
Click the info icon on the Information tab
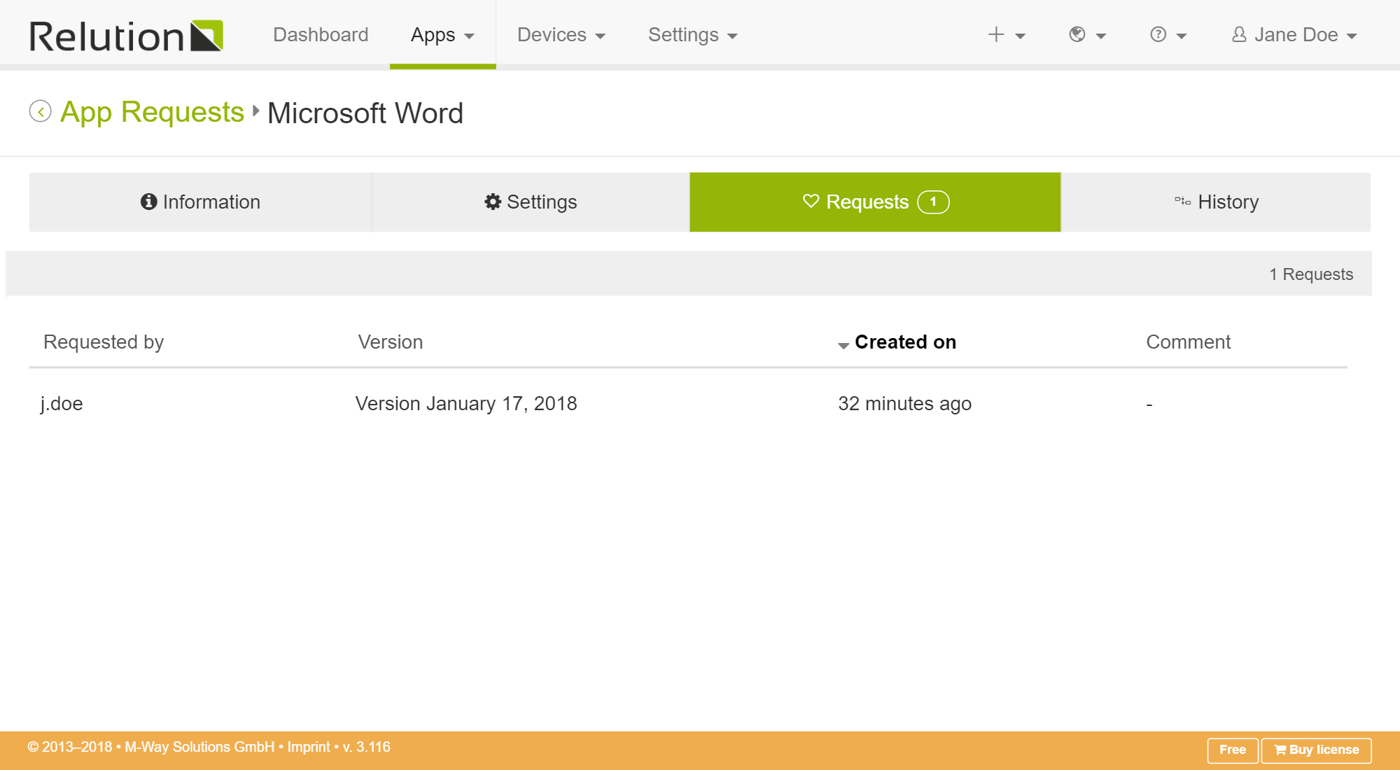tap(148, 202)
